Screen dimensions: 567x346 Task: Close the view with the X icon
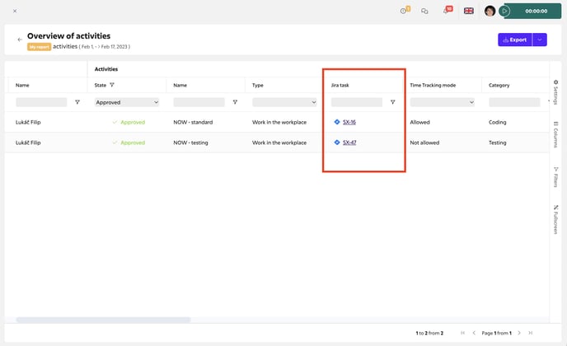(15, 12)
